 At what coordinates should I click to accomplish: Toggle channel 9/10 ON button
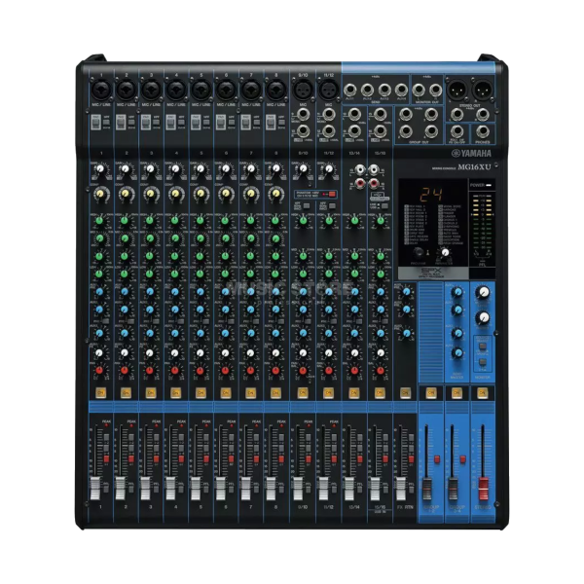[303, 392]
